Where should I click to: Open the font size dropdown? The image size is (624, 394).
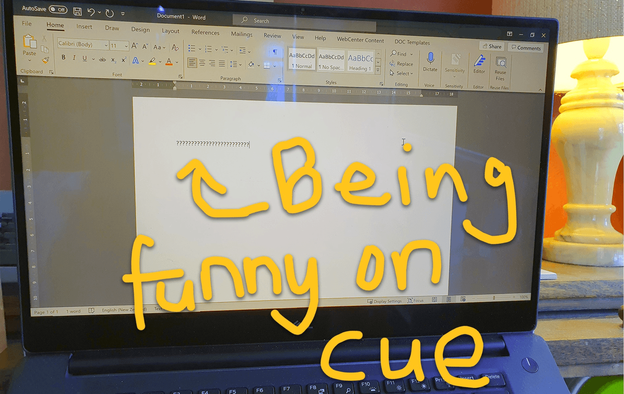[119, 46]
